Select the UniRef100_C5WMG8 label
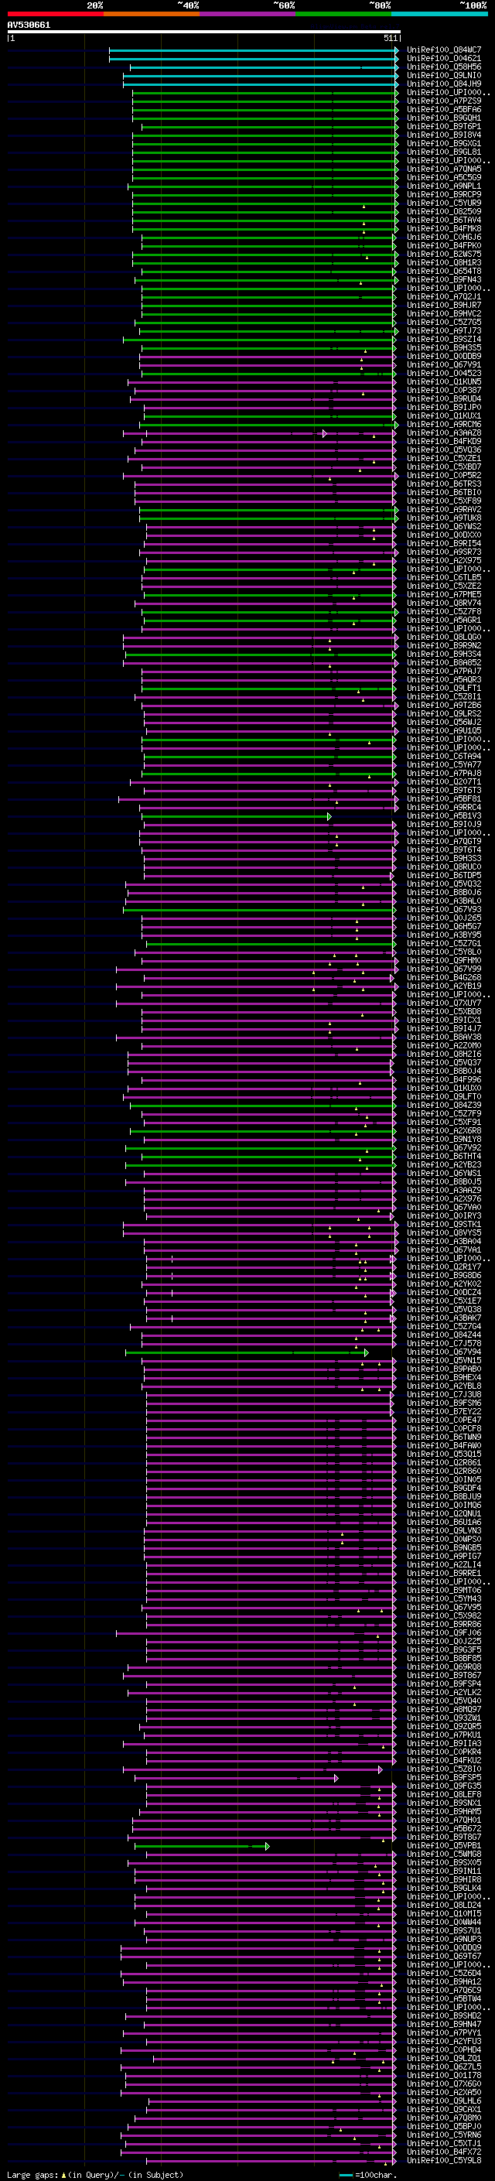Screen dimensions: 495x2181 (444, 1855)
